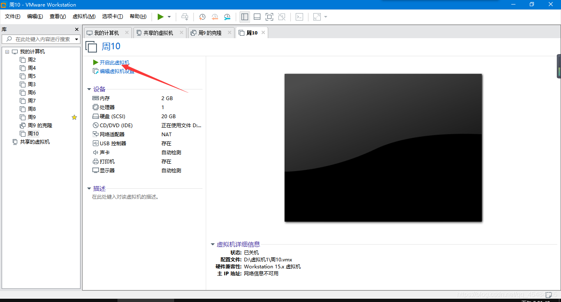Click the 处理器 device row
Screen dimensions: 561x302
(147, 108)
